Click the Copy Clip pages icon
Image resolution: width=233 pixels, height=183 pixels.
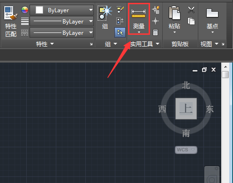click(x=191, y=21)
